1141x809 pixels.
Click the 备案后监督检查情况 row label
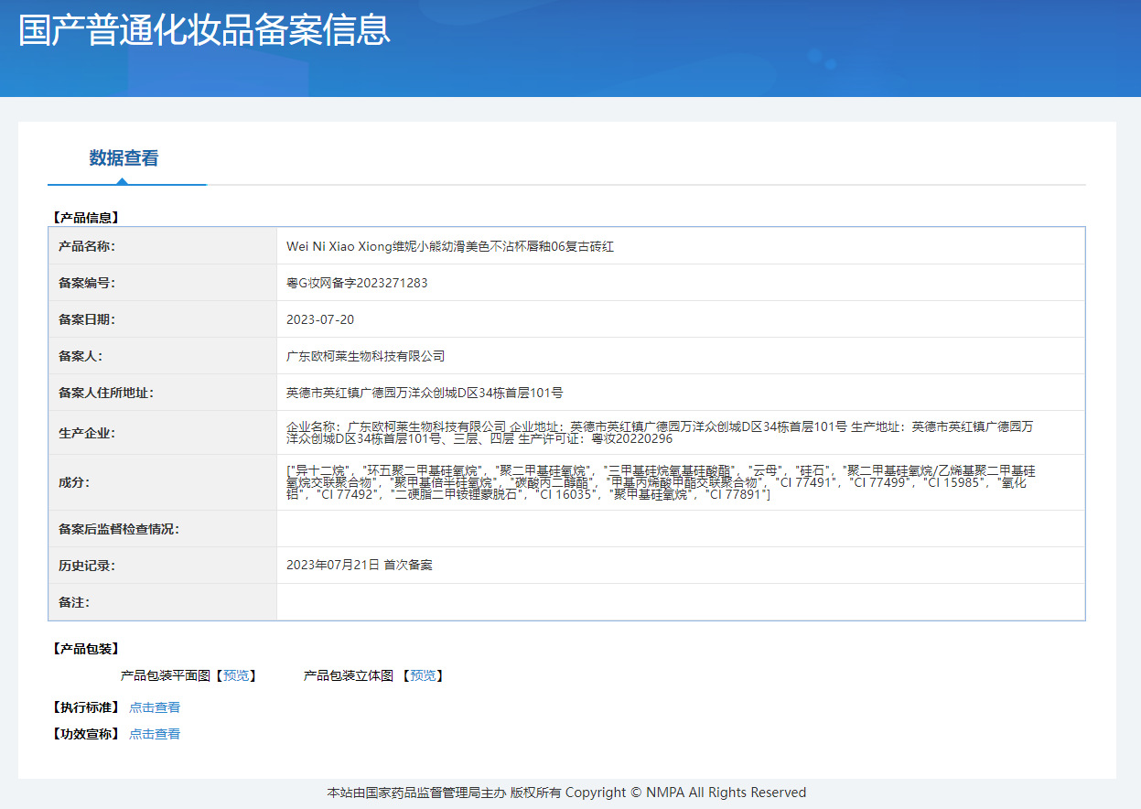point(120,528)
